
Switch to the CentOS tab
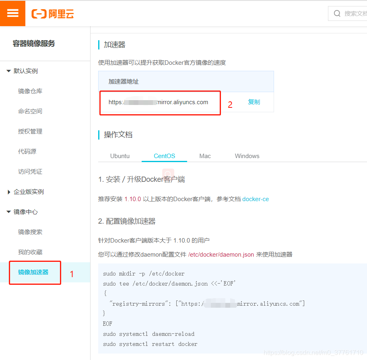click(164, 156)
